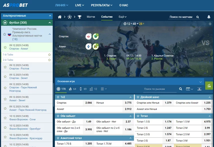Open the market list view dropdown

pyautogui.click(x=104, y=89)
